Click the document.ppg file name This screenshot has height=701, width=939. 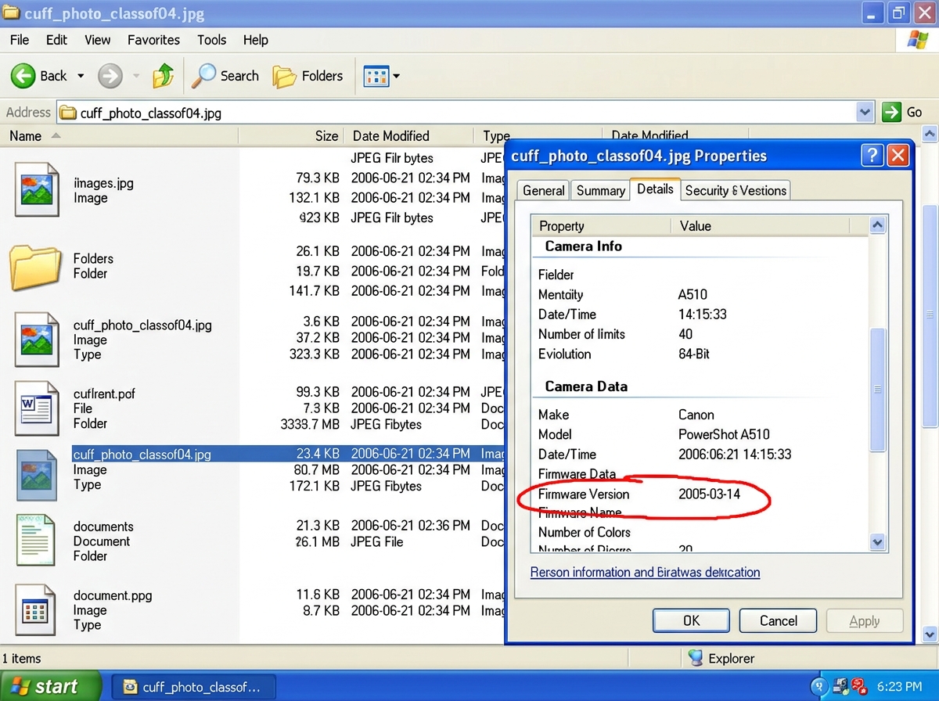tap(113, 595)
